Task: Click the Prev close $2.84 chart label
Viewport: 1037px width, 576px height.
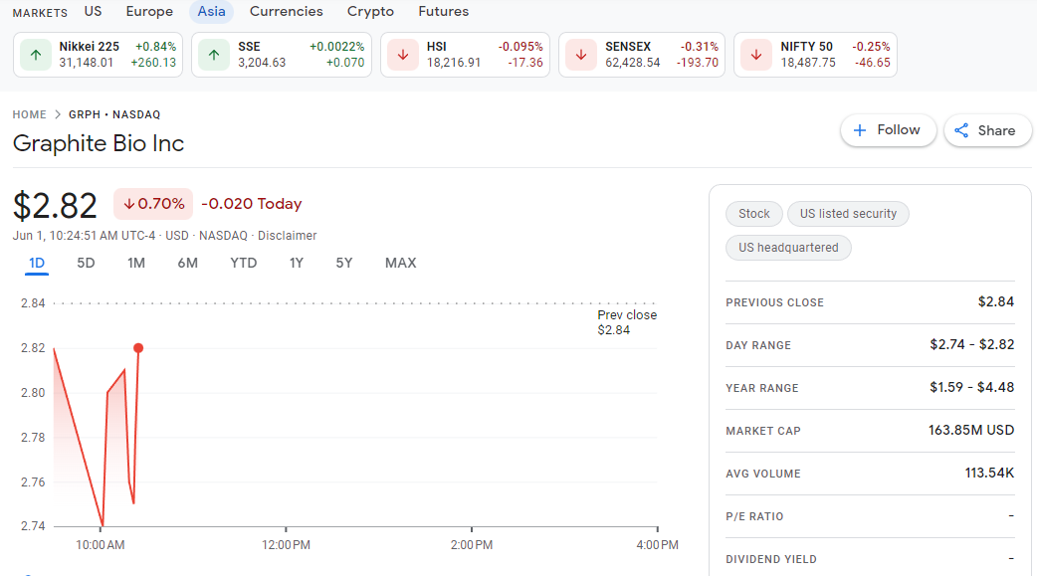Action: (x=627, y=322)
